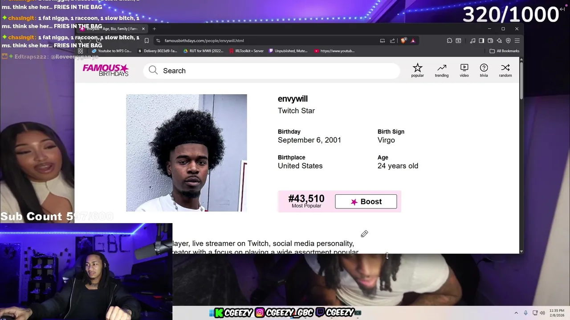Click the United States birthplace link
The width and height of the screenshot is (570, 320).
coord(300,166)
